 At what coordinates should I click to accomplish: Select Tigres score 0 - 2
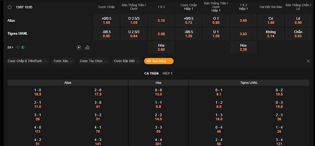[279, 92]
